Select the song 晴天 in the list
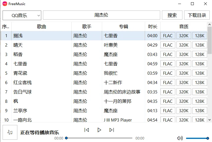This screenshot has width=212, height=142. point(18,45)
